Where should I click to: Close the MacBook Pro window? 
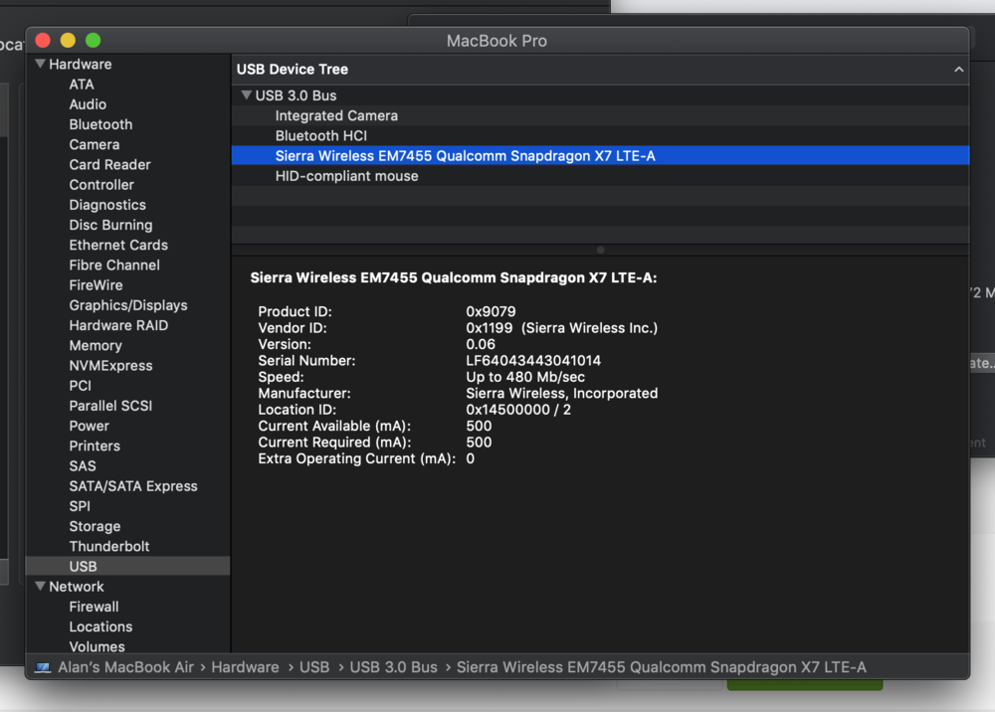click(43, 41)
